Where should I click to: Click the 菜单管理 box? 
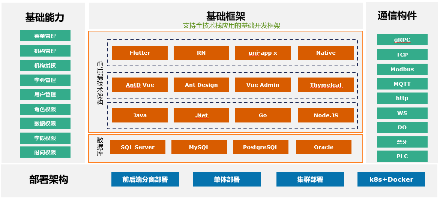point(45,36)
